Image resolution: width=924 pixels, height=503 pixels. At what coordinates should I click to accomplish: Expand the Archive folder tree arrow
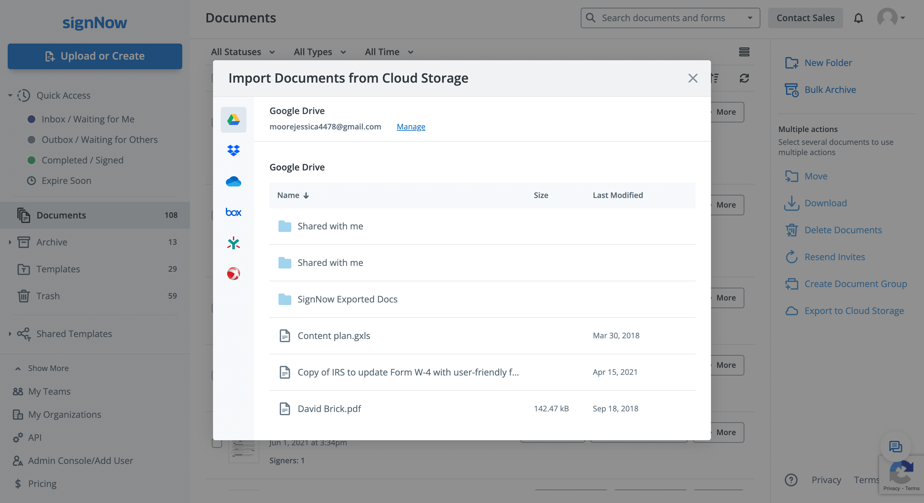[10, 242]
